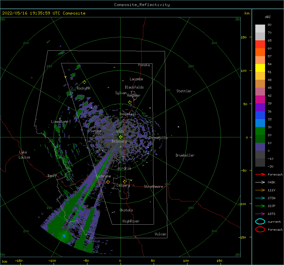Click the dBZ legend heading

point(268,17)
